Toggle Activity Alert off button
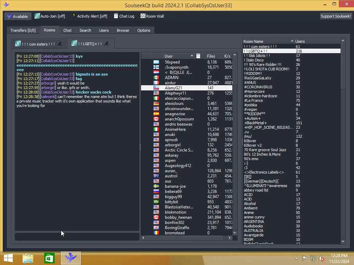The width and height of the screenshot is (354, 265). [90, 16]
